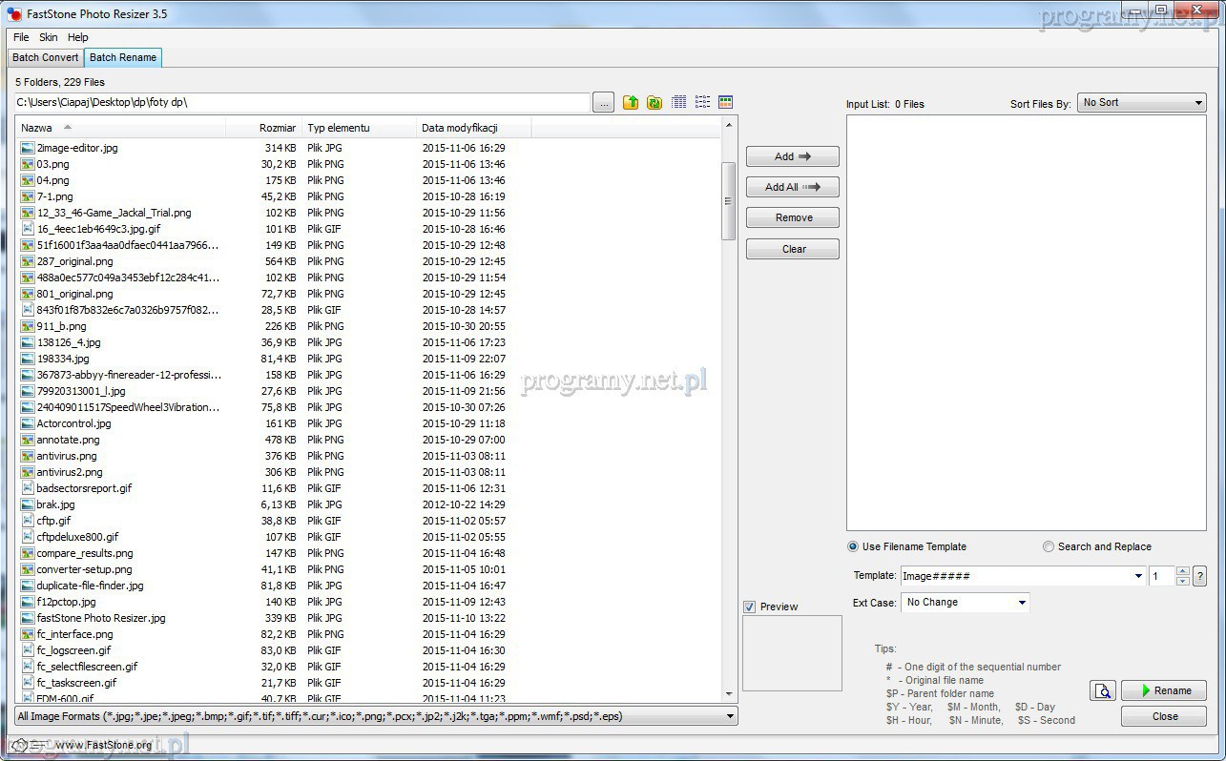Browse for folder with the ellipsis button
This screenshot has height=761, width=1226.
point(603,103)
